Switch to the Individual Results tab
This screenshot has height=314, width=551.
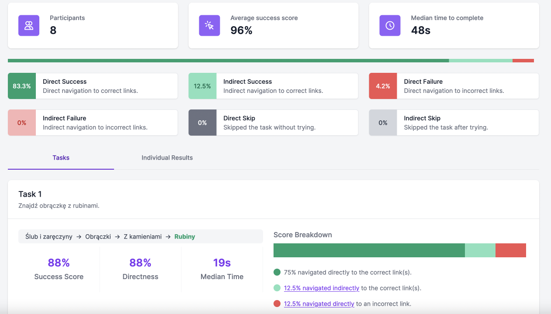click(x=167, y=157)
